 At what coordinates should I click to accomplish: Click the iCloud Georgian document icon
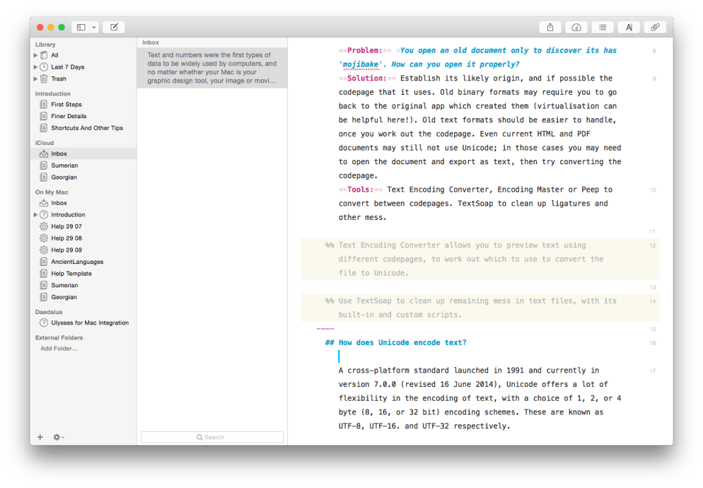[43, 177]
